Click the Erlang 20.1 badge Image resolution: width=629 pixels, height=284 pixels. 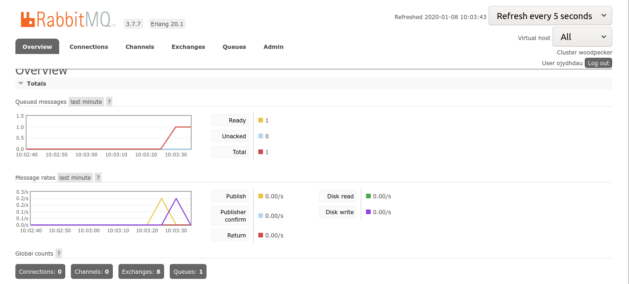pyautogui.click(x=167, y=24)
